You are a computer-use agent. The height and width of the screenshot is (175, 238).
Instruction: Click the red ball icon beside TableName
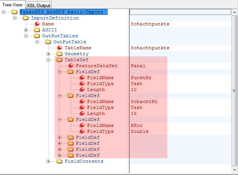coord(59,48)
